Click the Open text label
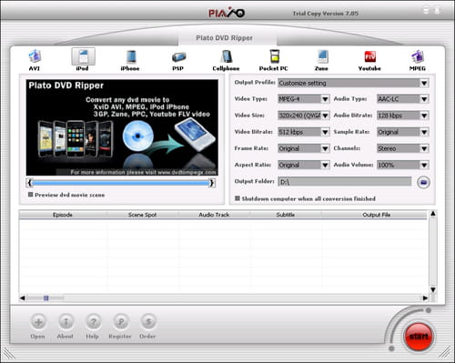Viewport: 455px width, 363px height. [x=37, y=337]
